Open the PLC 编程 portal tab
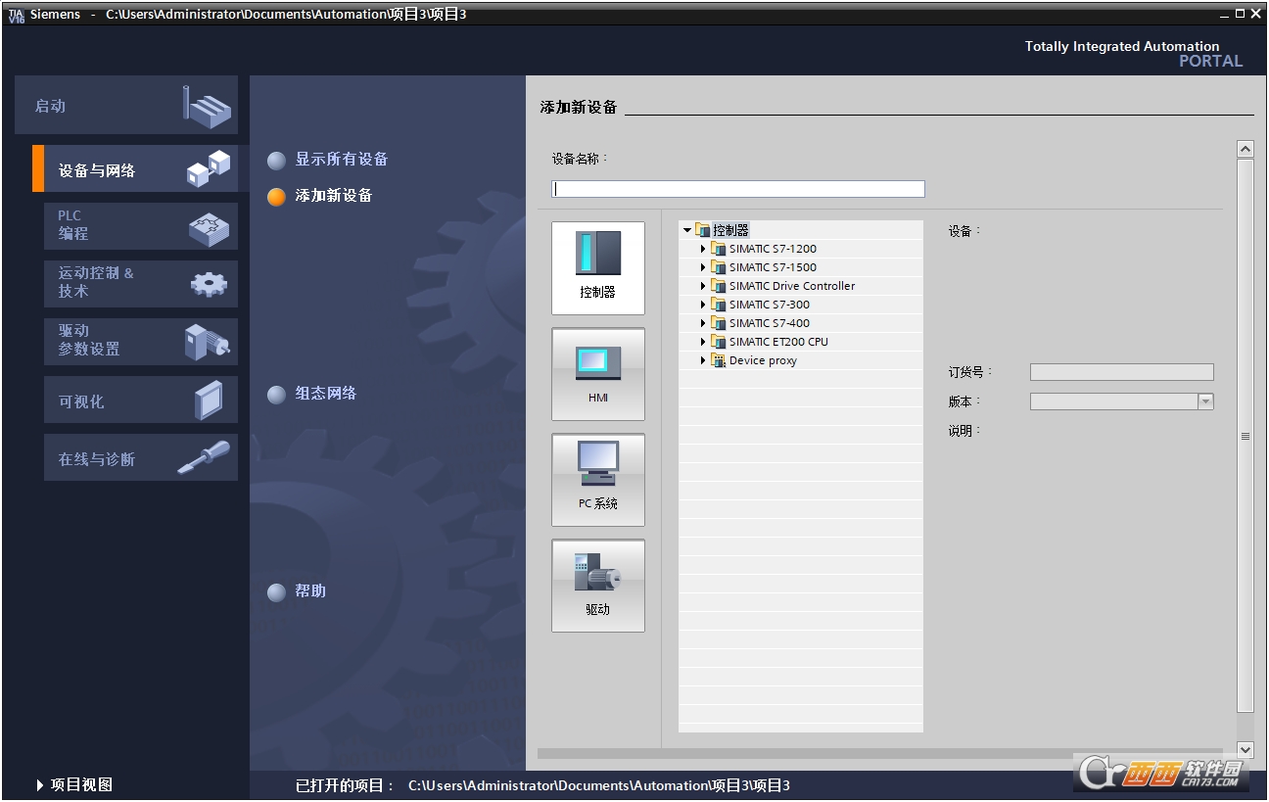Viewport: 1269px width, 802px height. pos(140,225)
